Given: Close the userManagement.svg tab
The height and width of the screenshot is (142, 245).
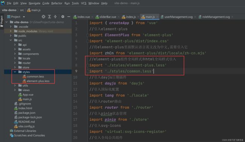Looking at the screenshot, I should pyautogui.click(x=195, y=17).
